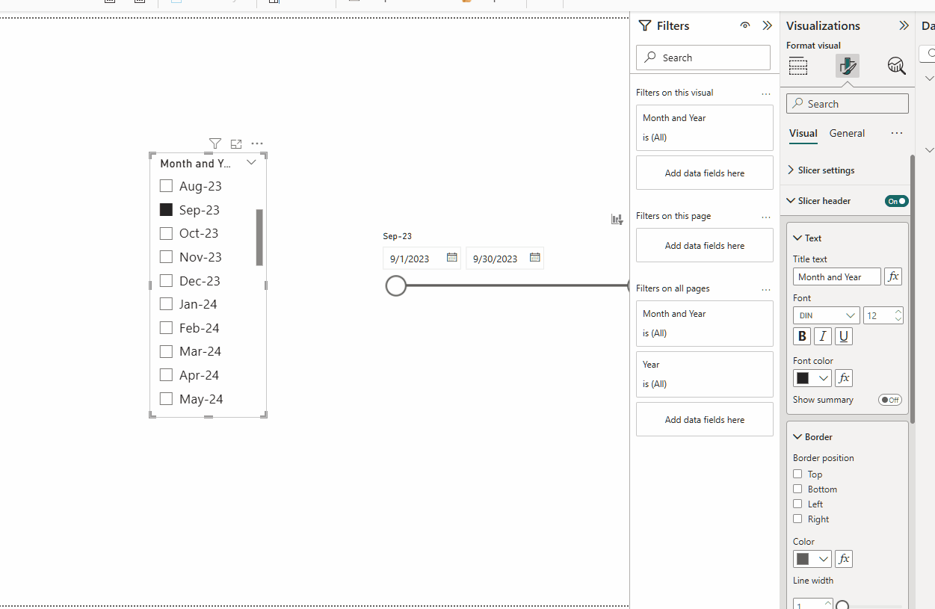Viewport: 935px width, 609px height.
Task: Open ellipsis for Filters on this visual
Action: 766,93
